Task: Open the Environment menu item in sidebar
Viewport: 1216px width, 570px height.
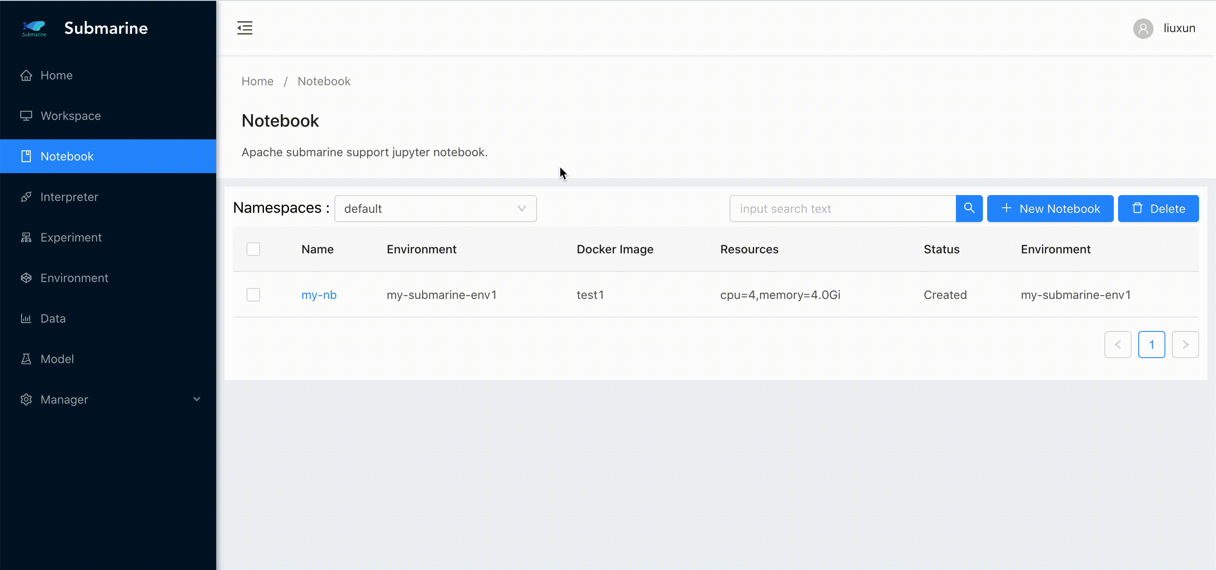Action: [x=74, y=278]
